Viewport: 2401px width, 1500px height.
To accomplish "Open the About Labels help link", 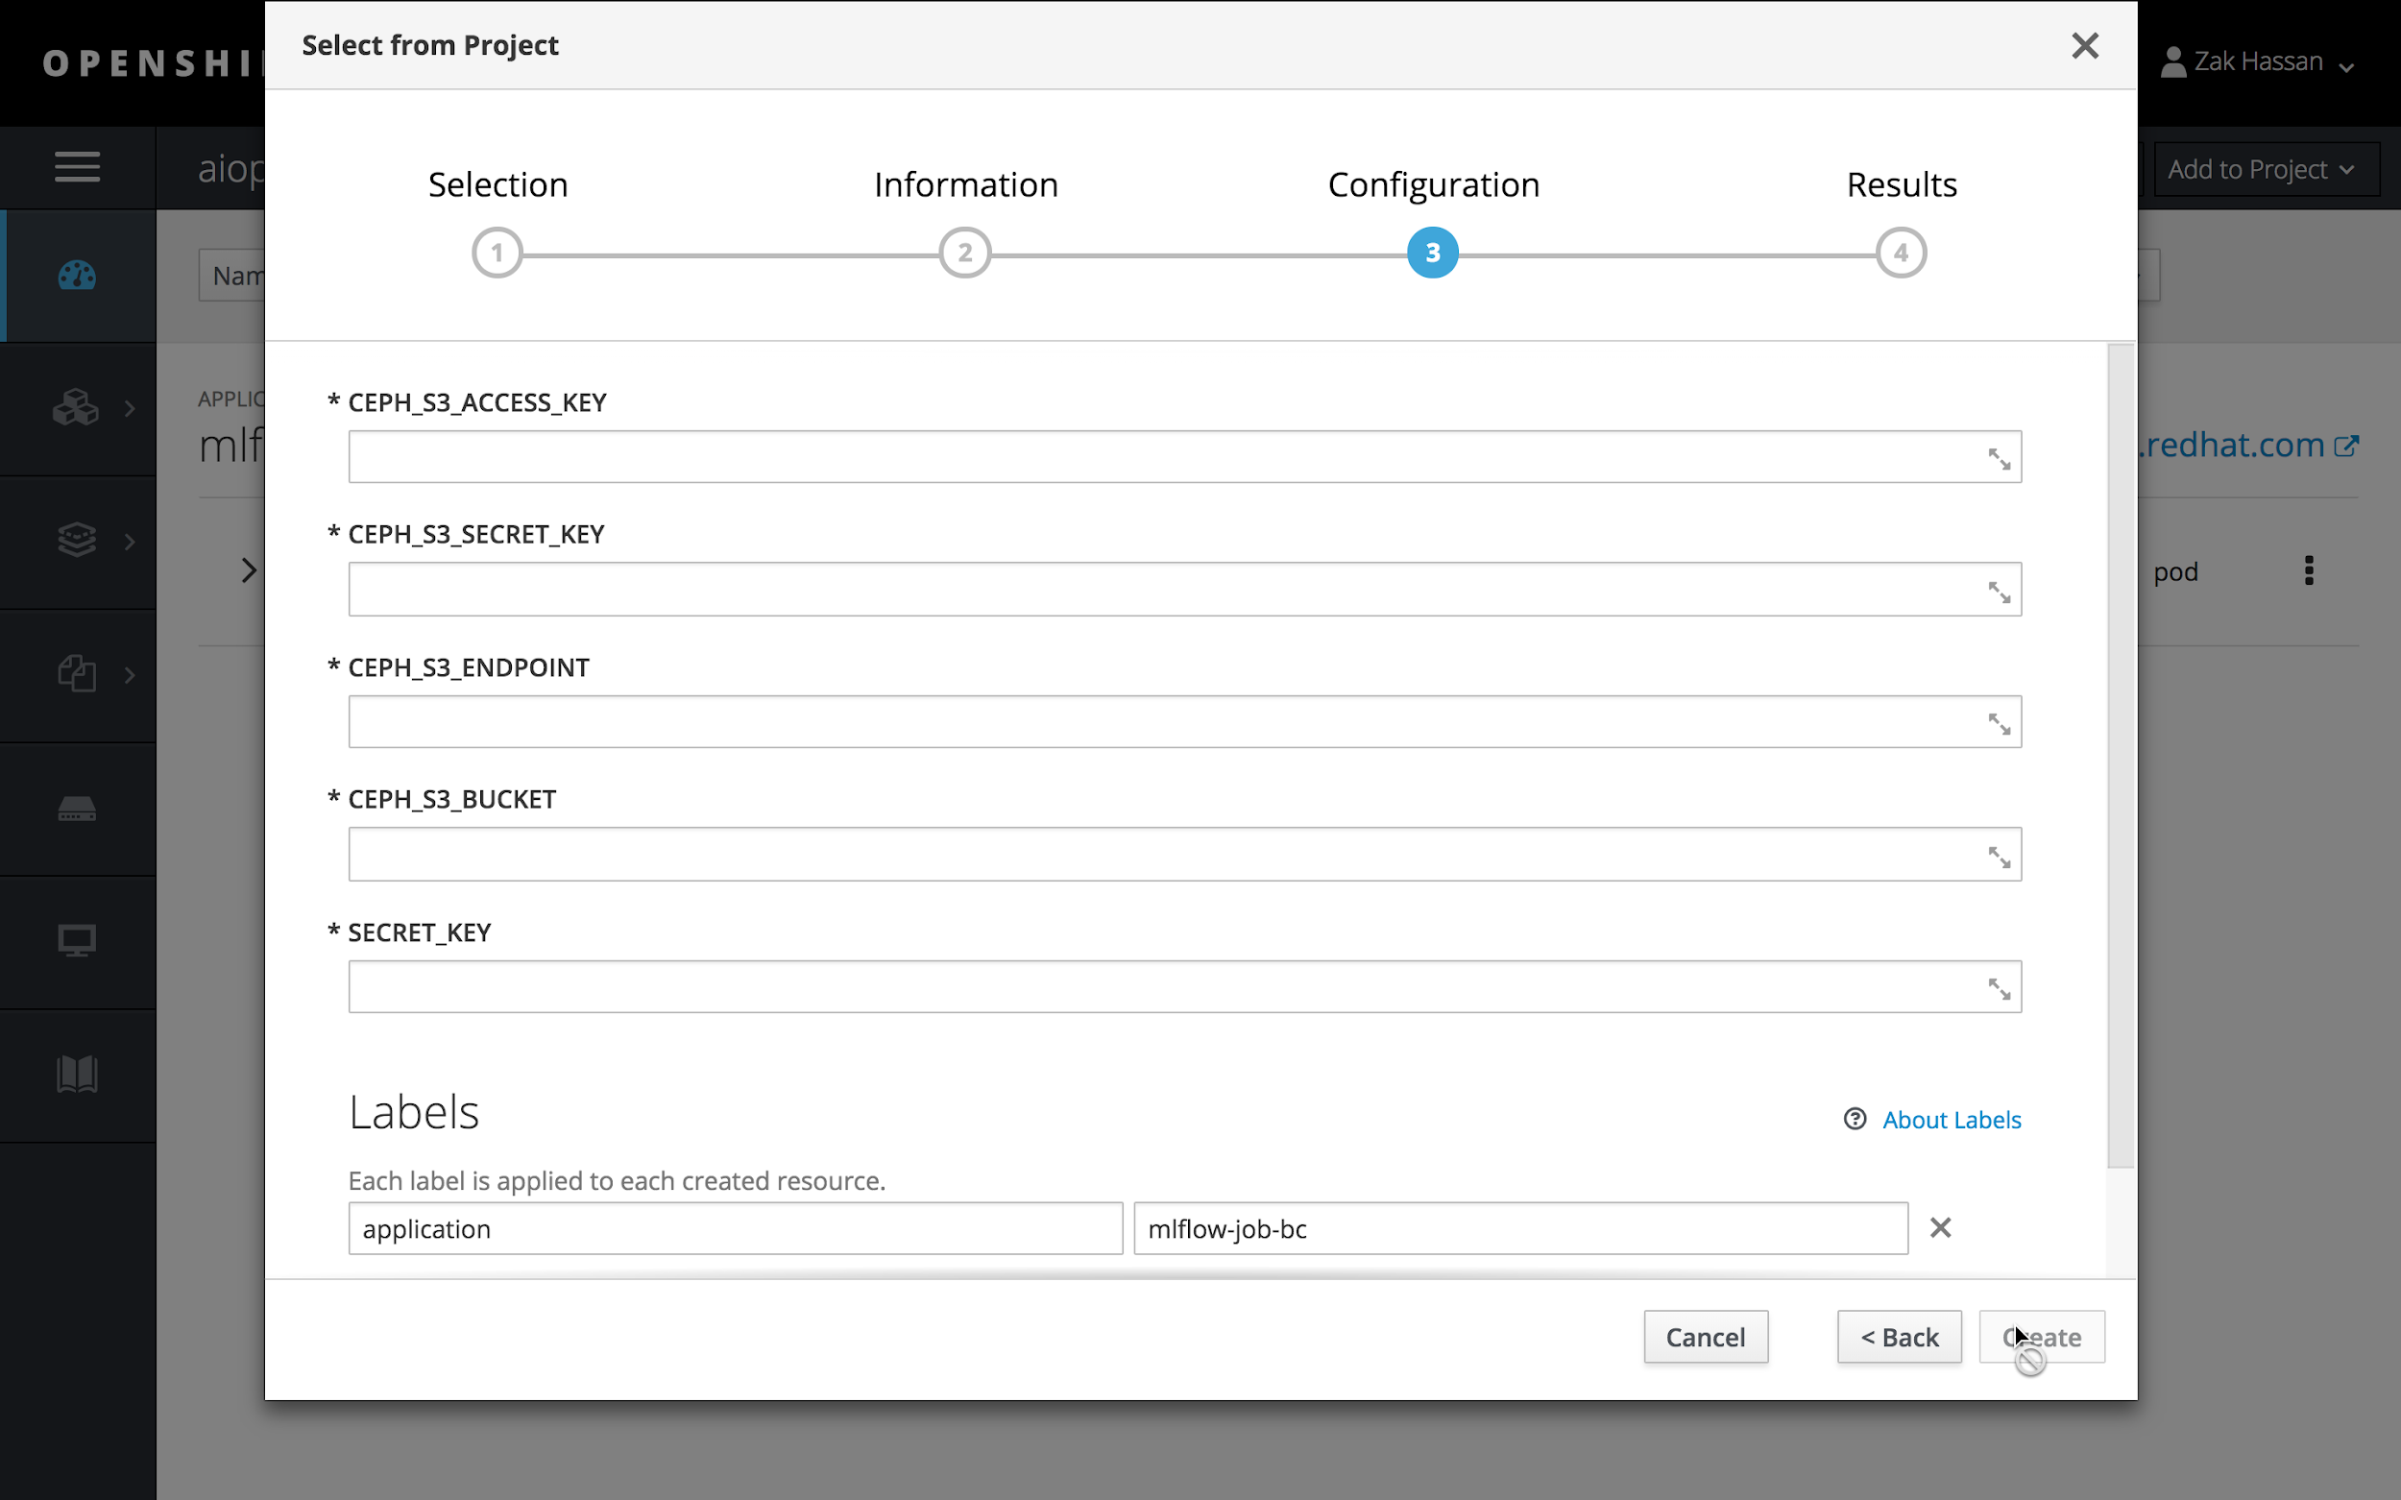I will tap(1951, 1120).
